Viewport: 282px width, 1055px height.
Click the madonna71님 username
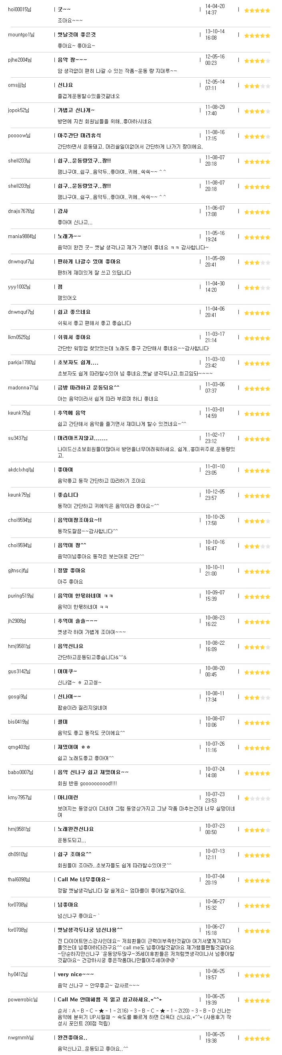click(23, 387)
